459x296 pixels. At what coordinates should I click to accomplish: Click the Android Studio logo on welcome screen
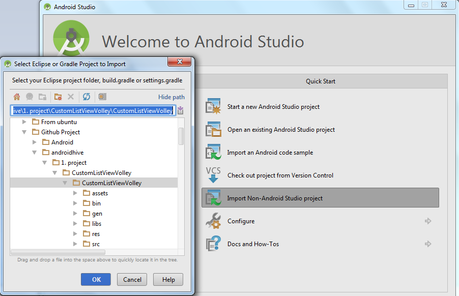71,38
